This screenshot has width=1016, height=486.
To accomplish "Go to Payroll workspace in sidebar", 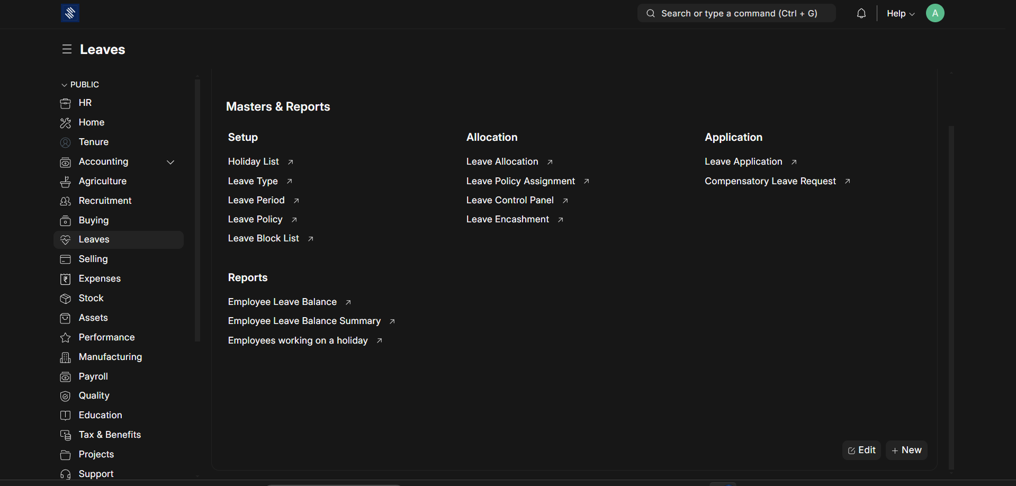I will click(x=93, y=376).
